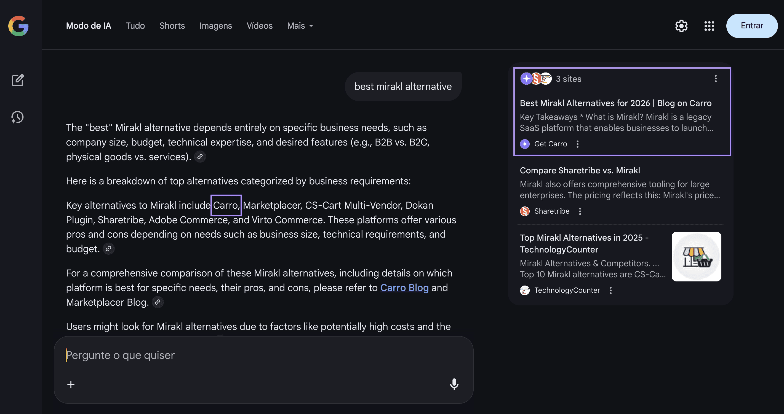Screen dimensions: 784x414
Task: Open 'Best Mirakl Alternatives for 2026' source
Action: point(616,103)
